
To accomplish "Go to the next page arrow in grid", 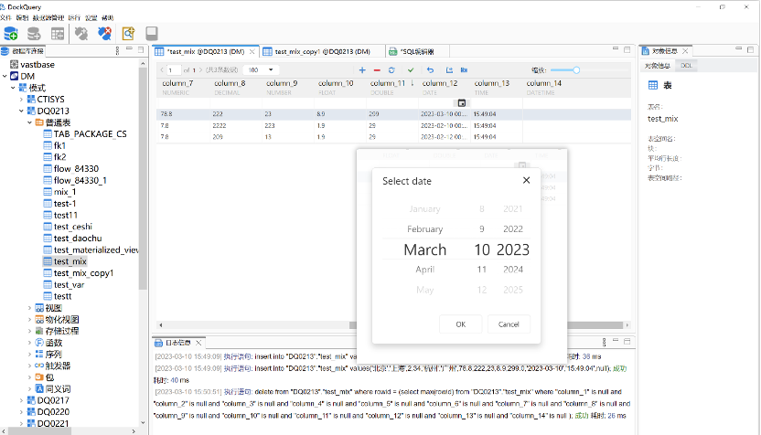I will point(200,70).
